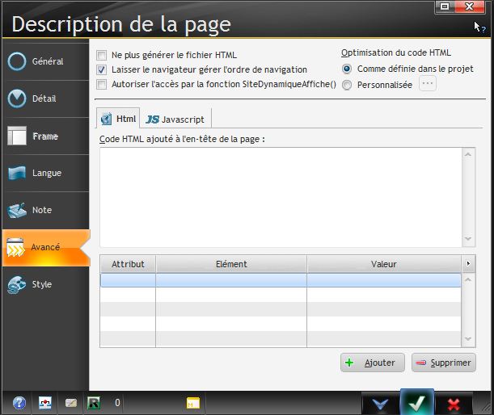494x415 pixels.
Task: Click the JS icon on Javascript tab
Action: [x=153, y=119]
